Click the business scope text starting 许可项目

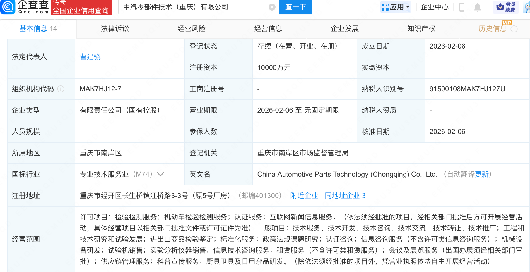coord(302,239)
